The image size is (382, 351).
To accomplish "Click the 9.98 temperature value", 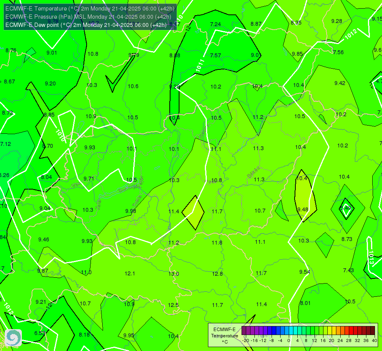I will (x=131, y=211).
